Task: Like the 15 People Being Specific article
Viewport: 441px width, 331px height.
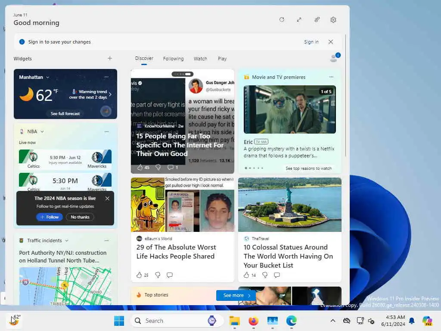Action: coord(140,167)
